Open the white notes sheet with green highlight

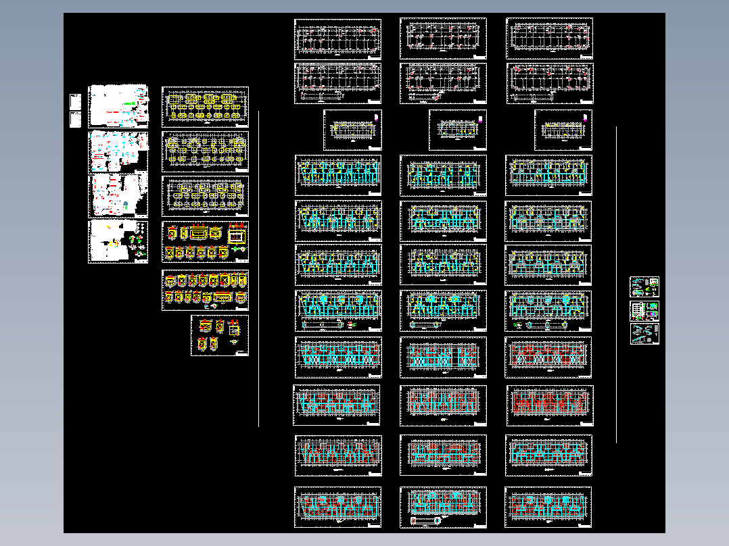click(x=118, y=106)
